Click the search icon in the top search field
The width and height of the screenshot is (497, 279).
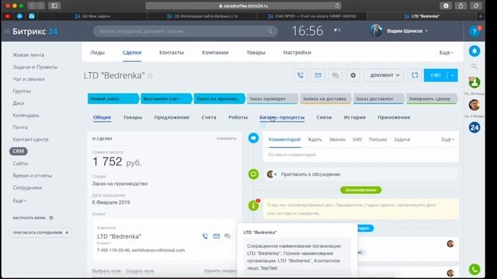270,31
